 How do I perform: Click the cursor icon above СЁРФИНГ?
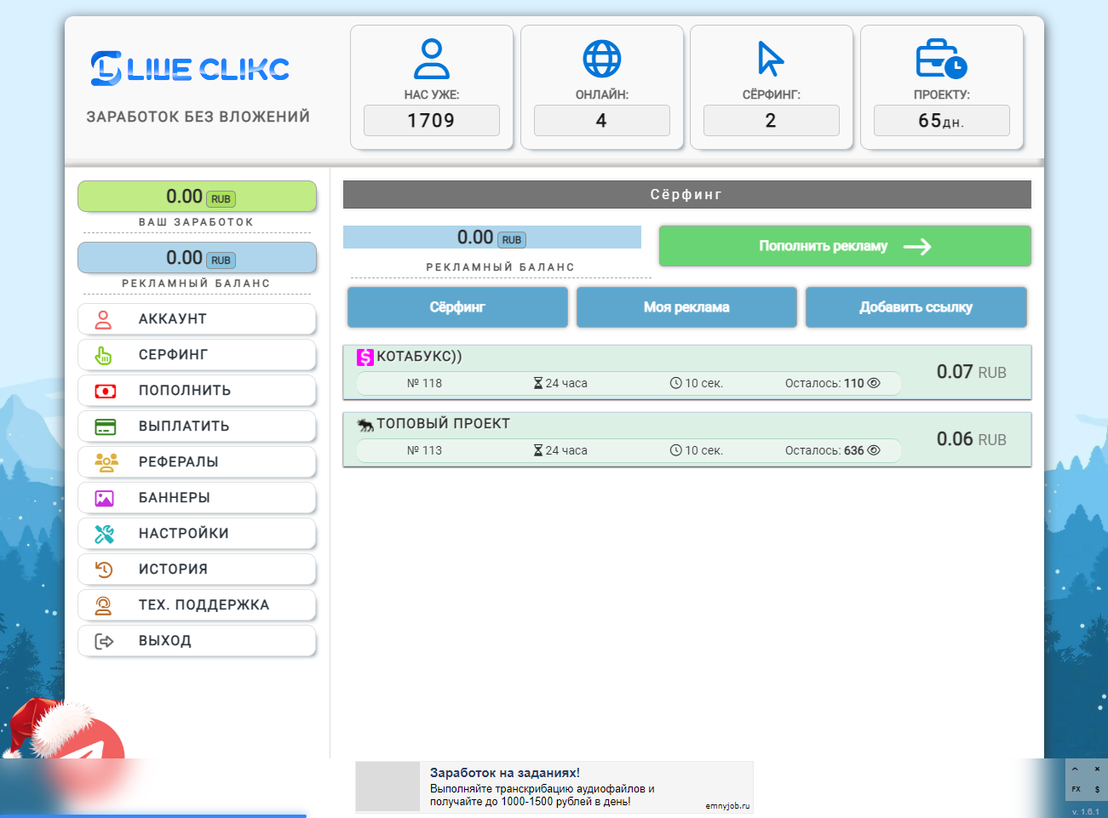[x=771, y=59]
